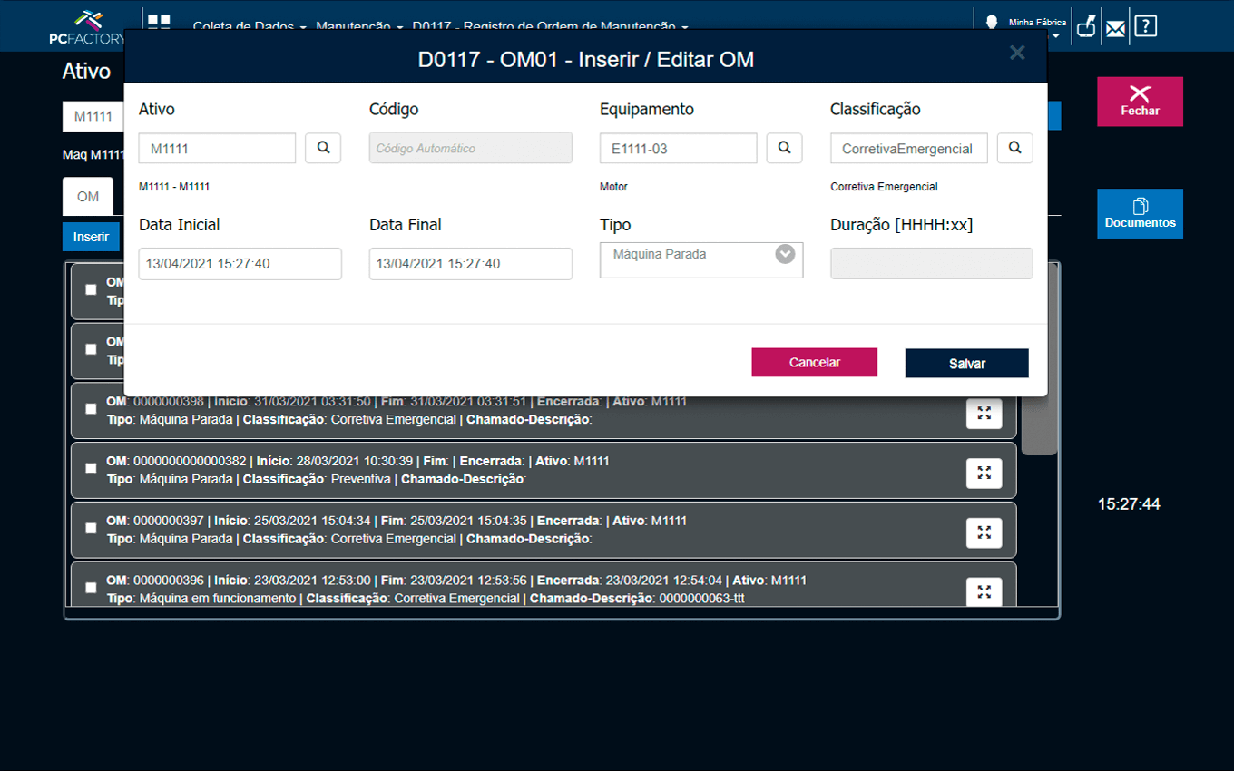Expand the Manutenção menu in top bar
1234x771 pixels.
[x=359, y=27]
